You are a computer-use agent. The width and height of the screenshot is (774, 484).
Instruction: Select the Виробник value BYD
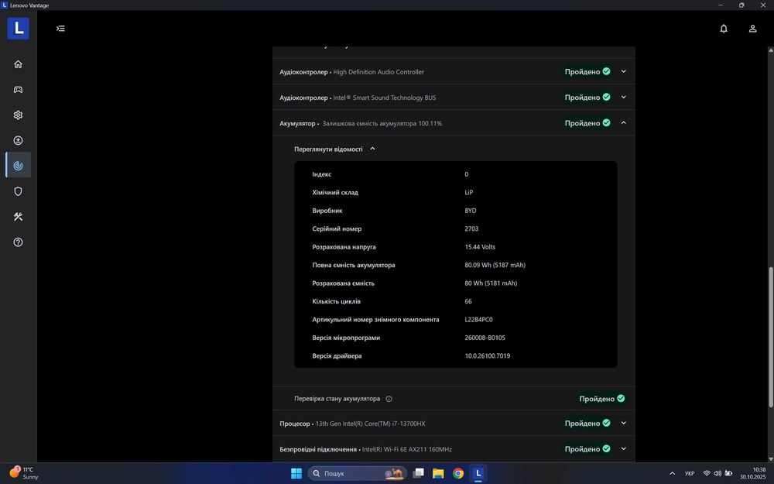pyautogui.click(x=471, y=211)
